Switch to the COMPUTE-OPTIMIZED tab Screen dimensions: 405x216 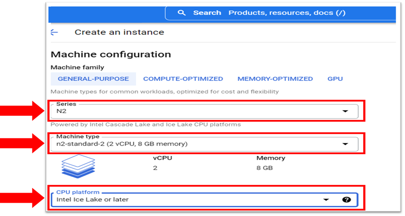click(183, 79)
